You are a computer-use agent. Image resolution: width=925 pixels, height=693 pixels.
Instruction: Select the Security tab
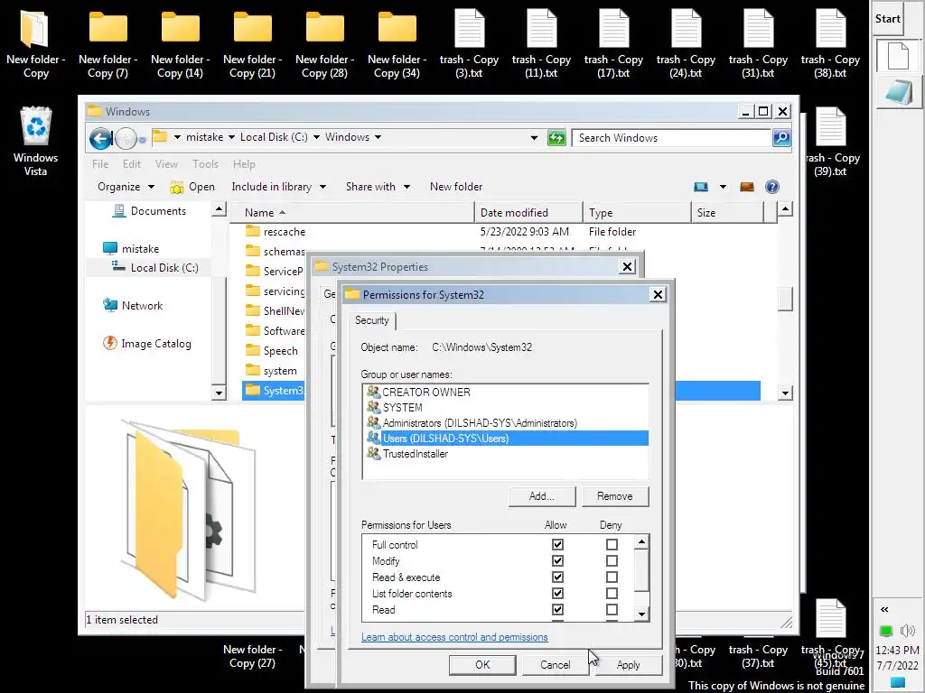[371, 320]
